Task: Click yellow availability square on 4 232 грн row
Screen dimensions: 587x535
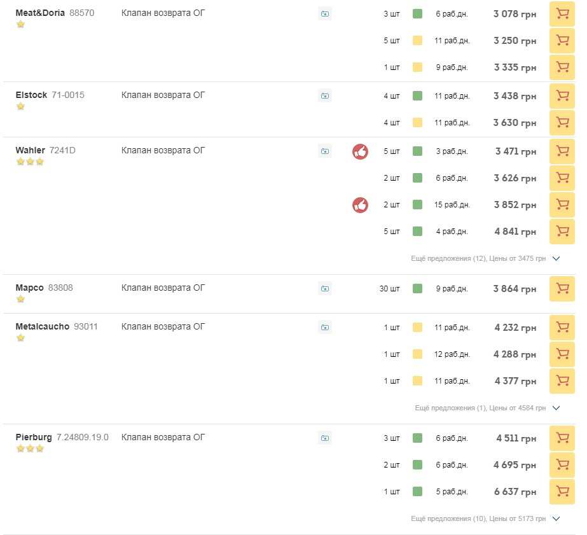Action: pyautogui.click(x=417, y=328)
